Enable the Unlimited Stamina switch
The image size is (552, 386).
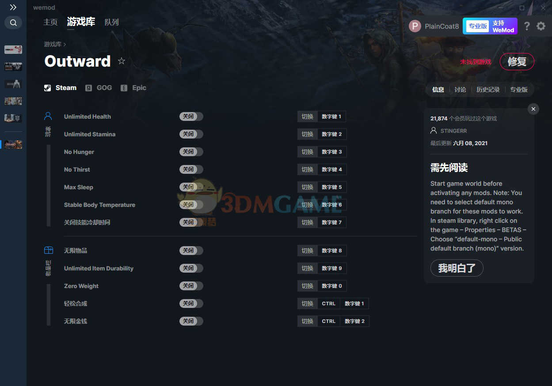click(191, 134)
